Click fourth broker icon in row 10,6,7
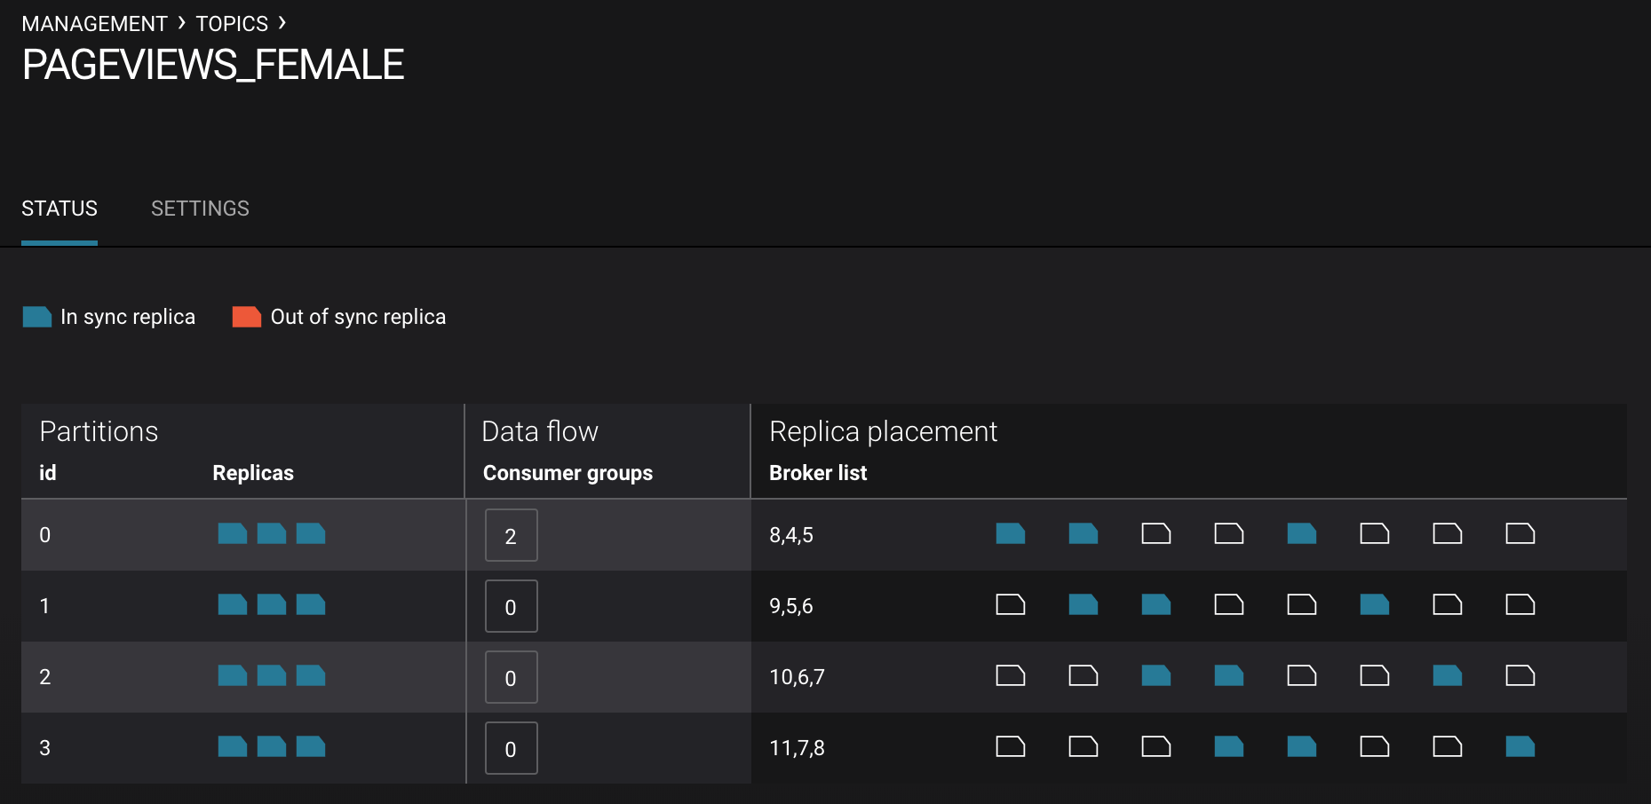Screen dimensions: 1651x804 coord(1229,675)
